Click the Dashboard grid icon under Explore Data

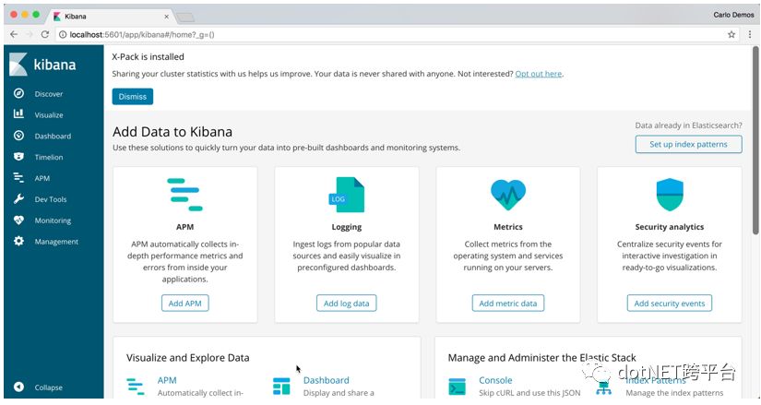(x=281, y=387)
